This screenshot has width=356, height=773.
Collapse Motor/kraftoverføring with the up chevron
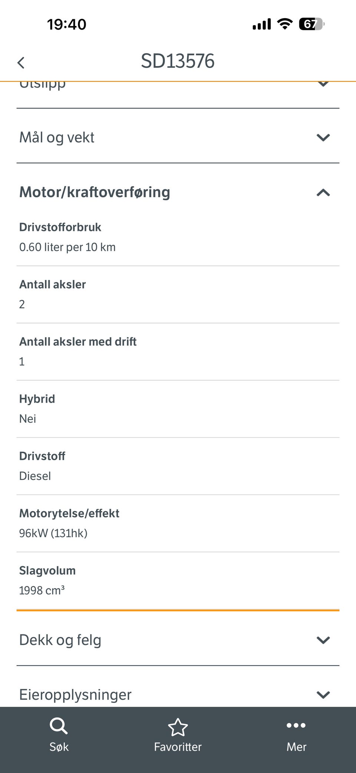coord(323,192)
